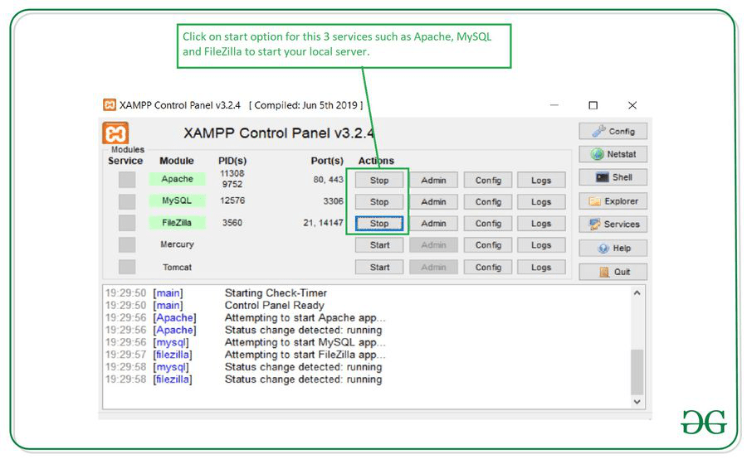Select the Mercury module label
Screen dimensions: 747x459
click(x=177, y=244)
